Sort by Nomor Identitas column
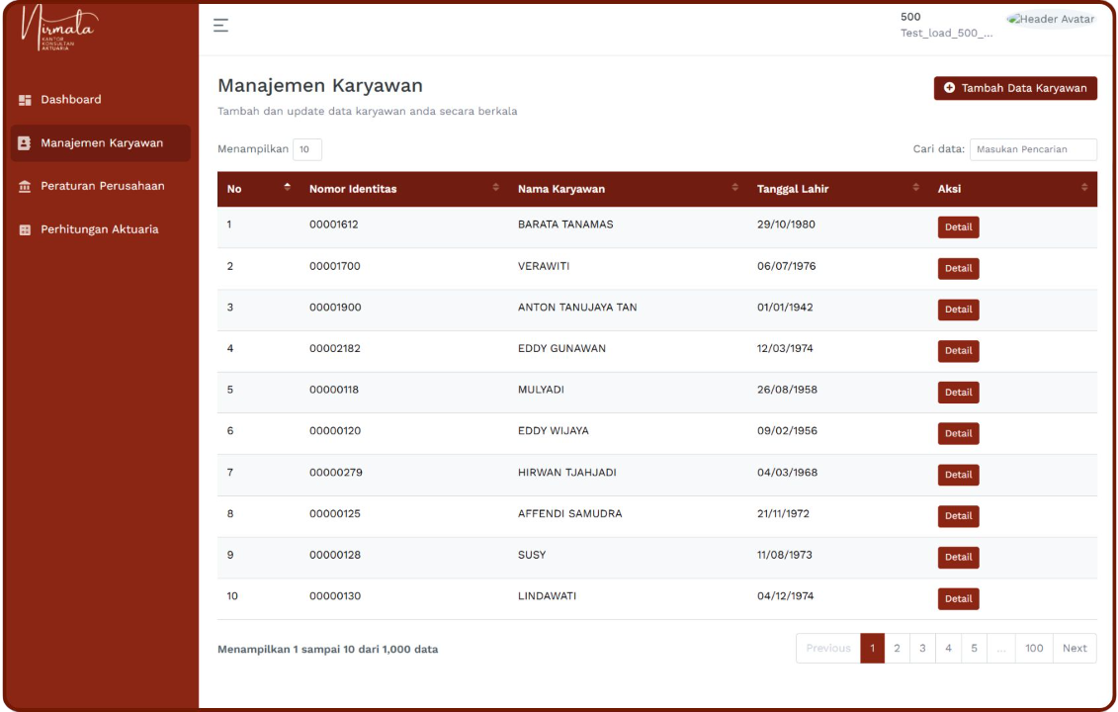 [x=495, y=188]
